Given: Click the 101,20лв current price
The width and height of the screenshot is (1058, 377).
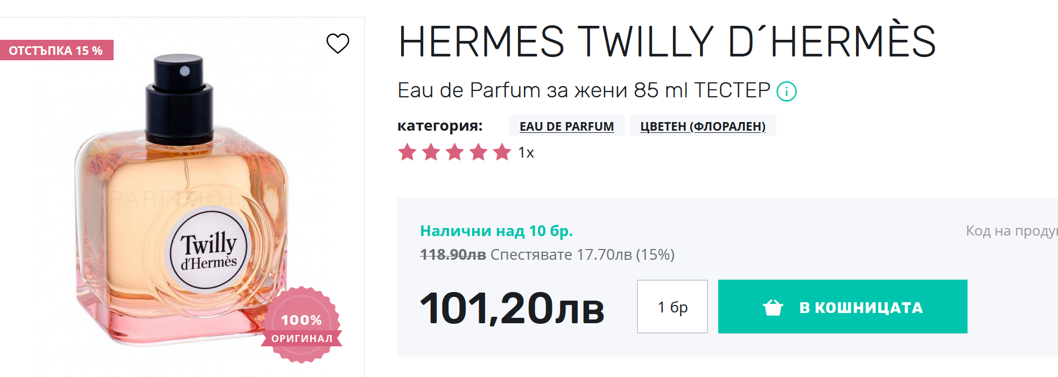Looking at the screenshot, I should 512,308.
